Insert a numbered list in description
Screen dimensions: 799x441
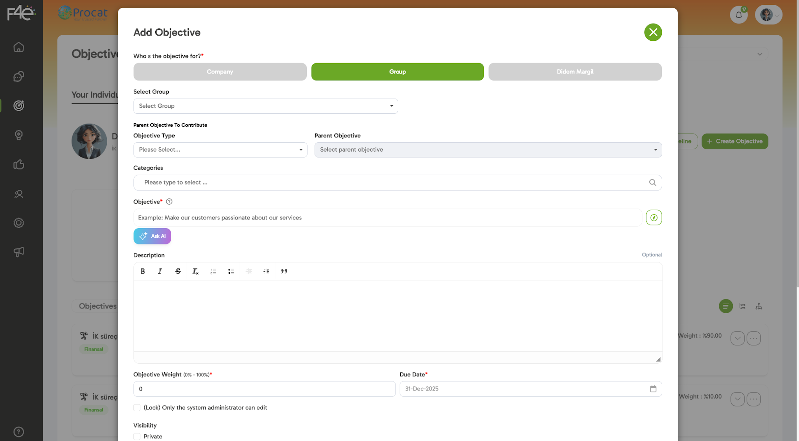tap(213, 271)
